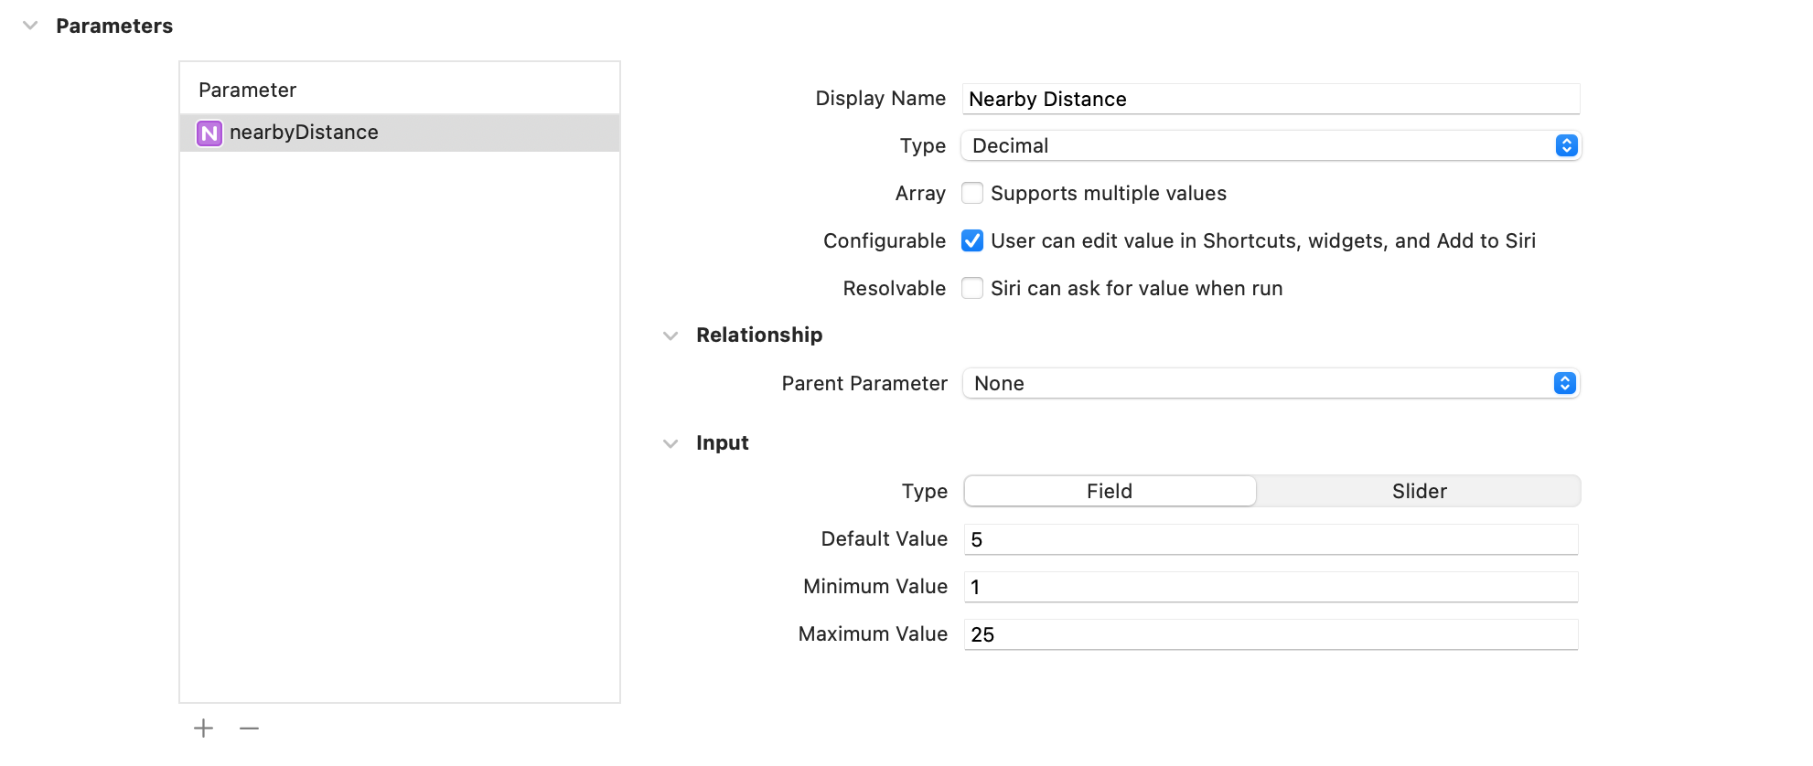1813x766 pixels.
Task: Enable Supports multiple values checkbox
Action: pos(972,193)
